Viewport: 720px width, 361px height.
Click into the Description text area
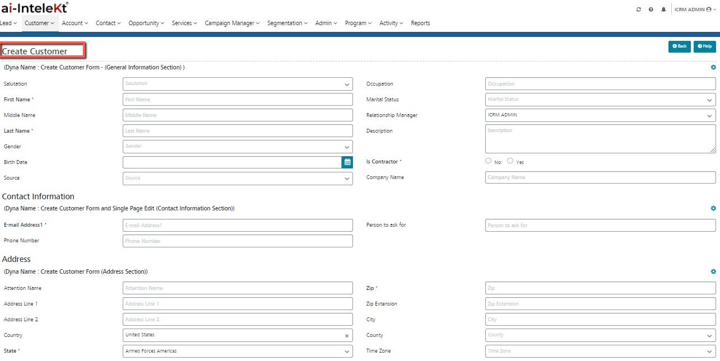click(x=601, y=139)
